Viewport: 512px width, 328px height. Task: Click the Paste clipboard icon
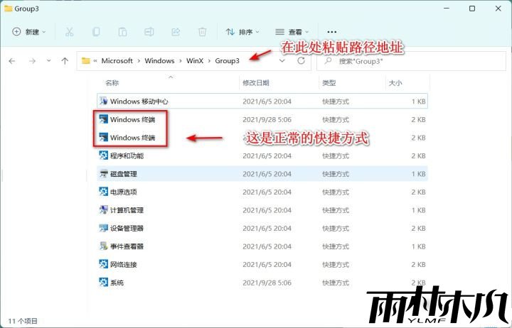[122, 32]
